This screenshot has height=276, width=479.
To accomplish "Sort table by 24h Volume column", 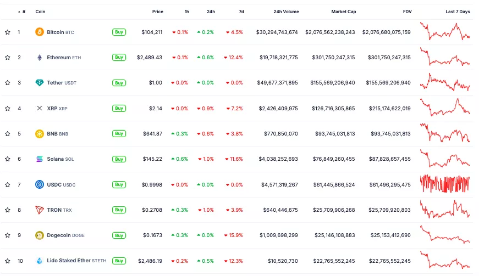I will (x=286, y=11).
